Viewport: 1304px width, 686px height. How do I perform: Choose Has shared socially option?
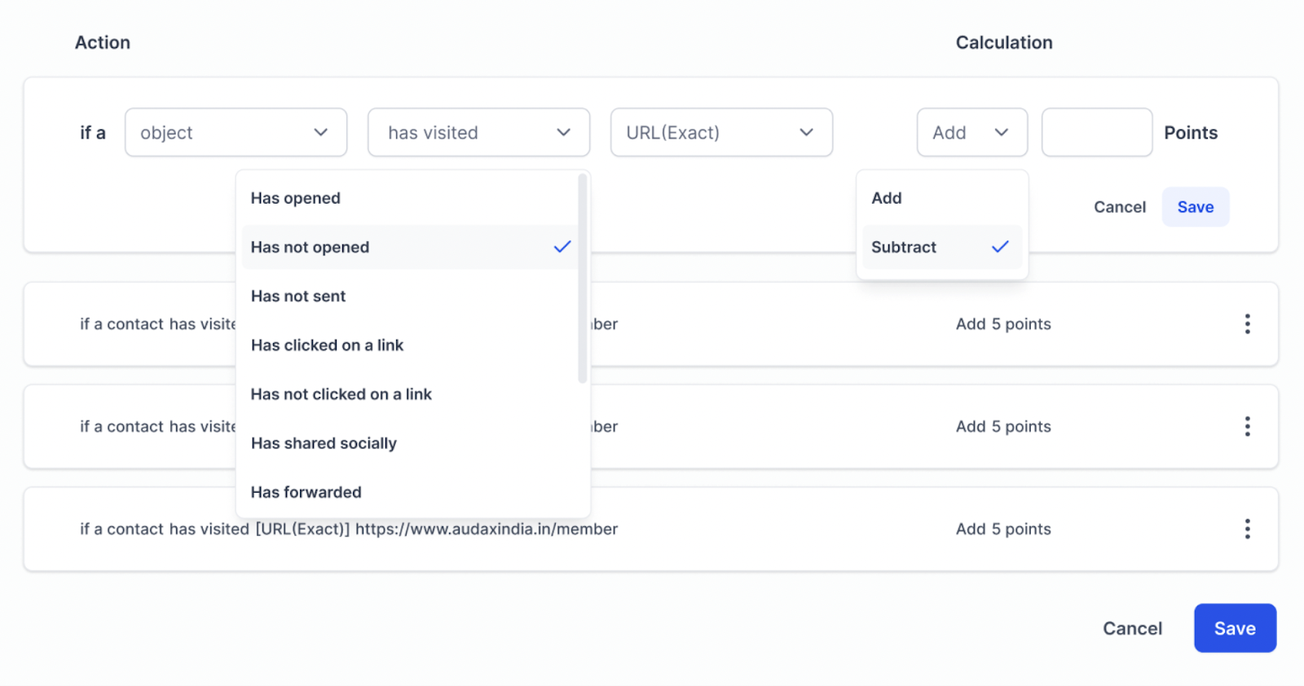point(324,443)
